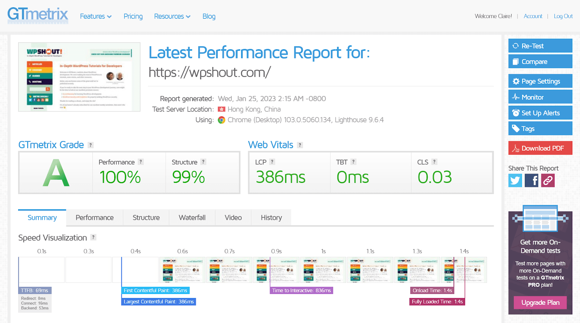Click the Hong Kong flag icon
Viewport: 580px width, 323px height.
pyautogui.click(x=221, y=109)
